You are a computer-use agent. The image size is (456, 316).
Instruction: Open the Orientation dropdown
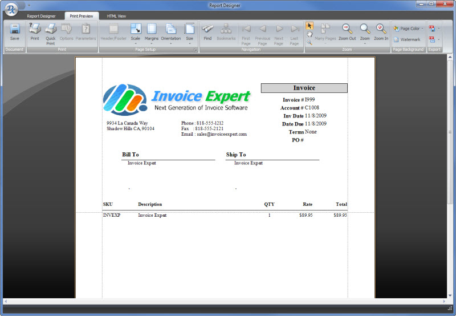click(x=171, y=34)
